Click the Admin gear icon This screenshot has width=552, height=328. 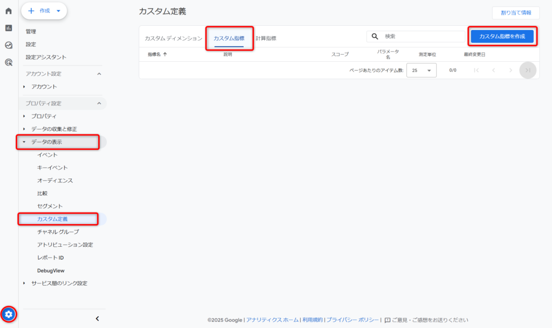9,314
